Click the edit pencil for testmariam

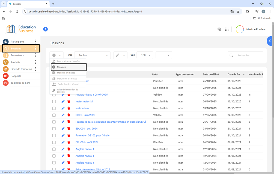click(63, 108)
